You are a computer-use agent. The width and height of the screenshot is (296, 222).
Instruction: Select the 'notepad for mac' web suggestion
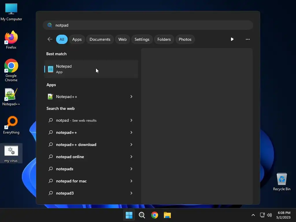tap(91, 181)
